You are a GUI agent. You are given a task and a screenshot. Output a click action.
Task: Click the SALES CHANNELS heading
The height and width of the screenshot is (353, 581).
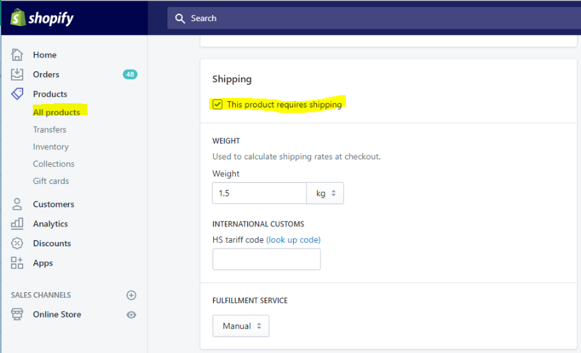tap(41, 295)
